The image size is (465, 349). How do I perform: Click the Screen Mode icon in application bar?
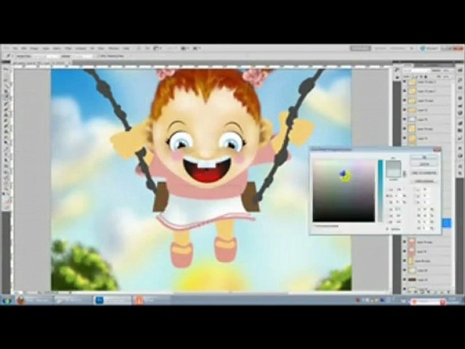point(197,48)
